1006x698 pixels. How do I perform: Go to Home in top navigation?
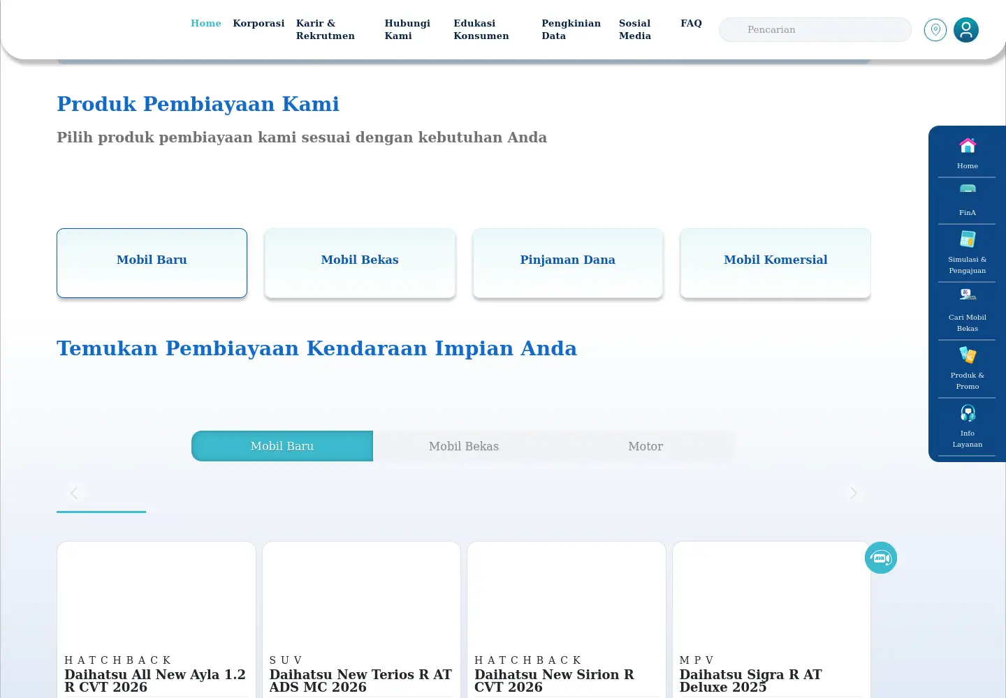pos(206,23)
